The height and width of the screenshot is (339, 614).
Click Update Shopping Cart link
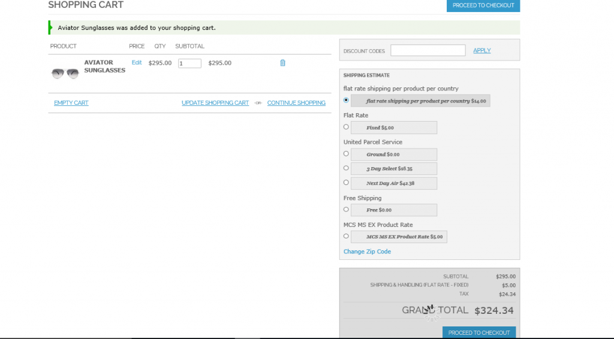215,103
